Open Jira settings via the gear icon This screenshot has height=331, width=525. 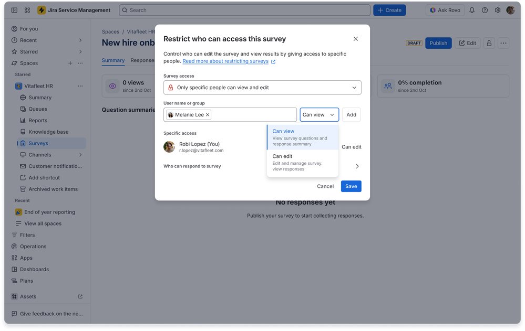click(x=497, y=10)
